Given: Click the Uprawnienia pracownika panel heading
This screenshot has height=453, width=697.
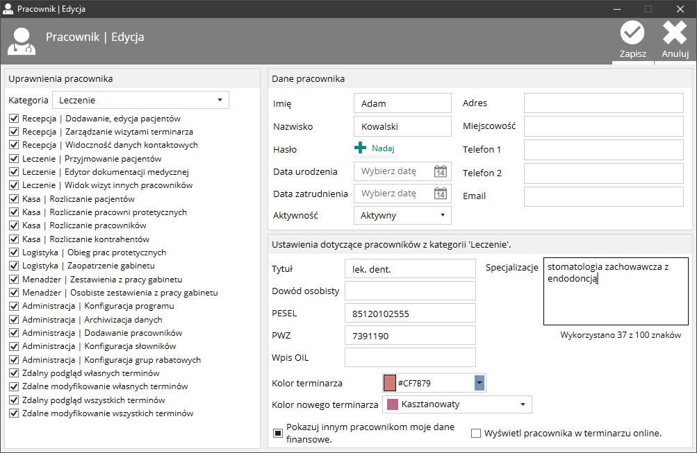Looking at the screenshot, I should click(x=60, y=78).
